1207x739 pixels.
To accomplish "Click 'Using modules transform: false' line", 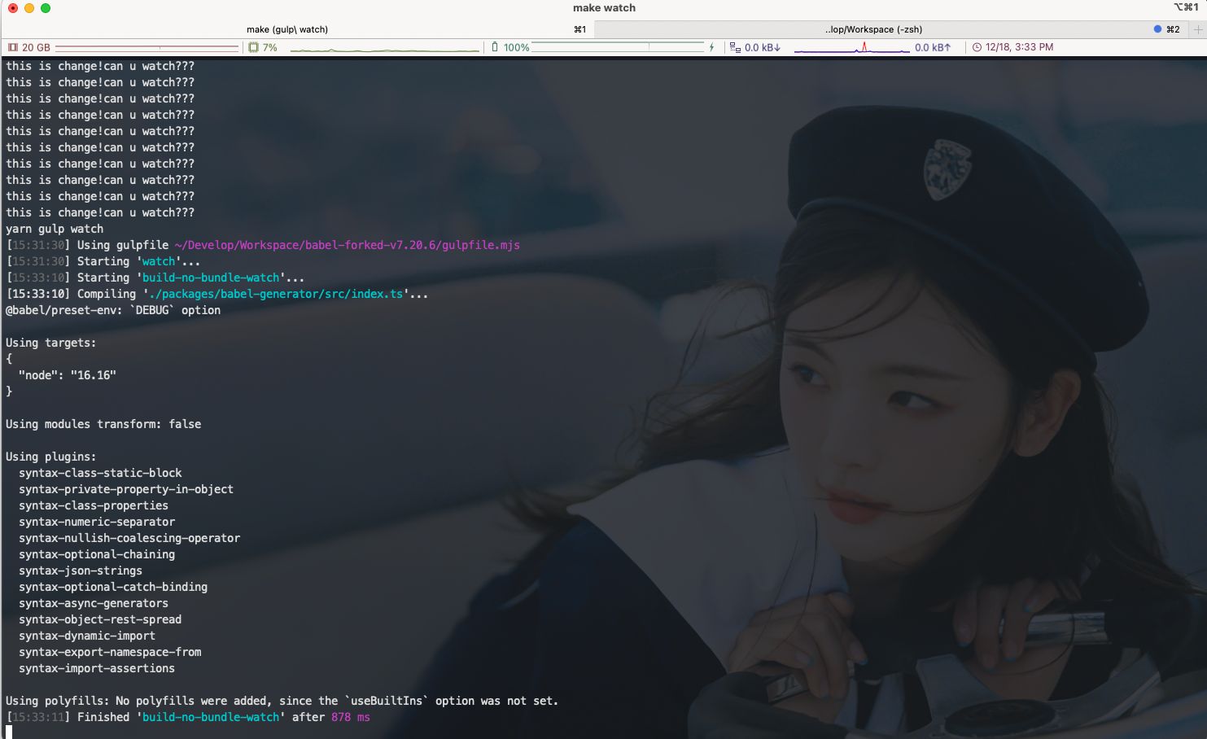I will click(x=103, y=424).
